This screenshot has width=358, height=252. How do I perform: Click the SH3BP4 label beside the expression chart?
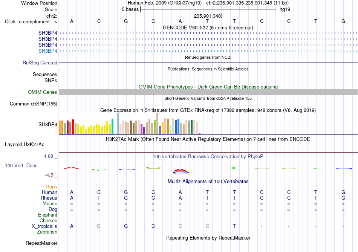pos(48,124)
